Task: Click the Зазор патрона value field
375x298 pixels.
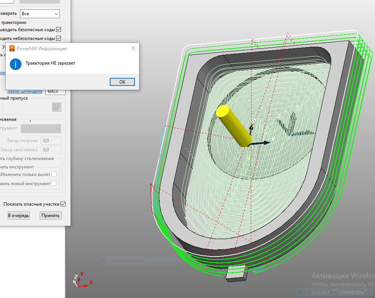Action: point(51,141)
